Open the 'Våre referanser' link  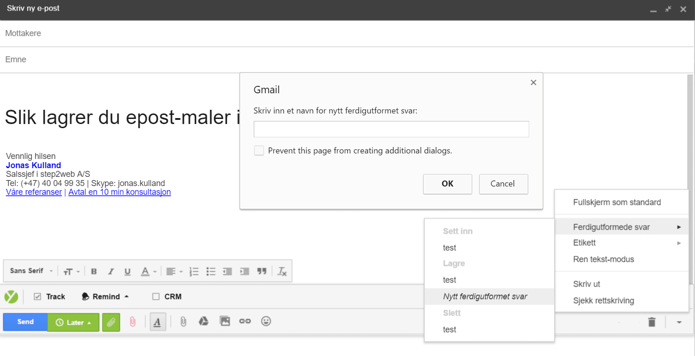tap(34, 192)
